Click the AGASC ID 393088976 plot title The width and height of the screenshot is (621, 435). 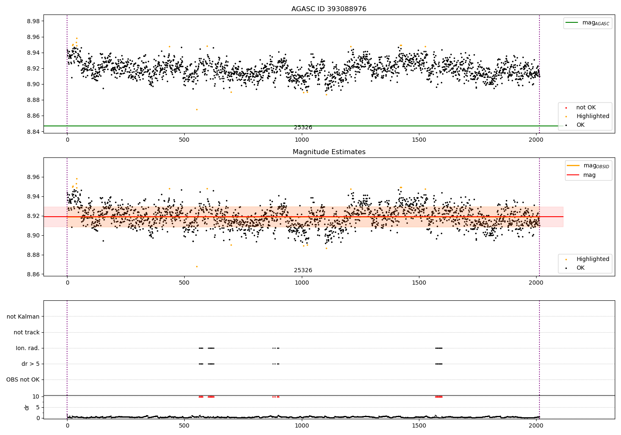[x=329, y=9]
